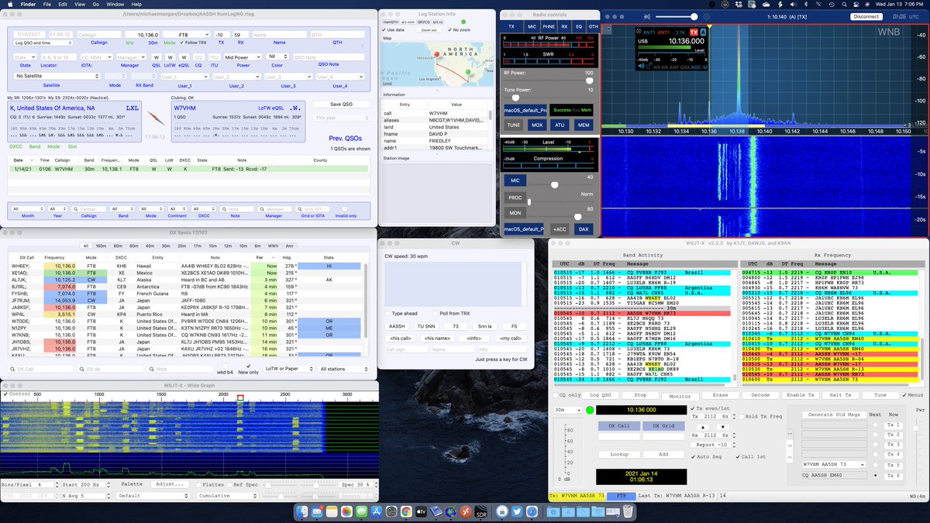Screen dimensions: 930x523
Task: Adjust the RF Power slider knob
Action: (x=589, y=81)
